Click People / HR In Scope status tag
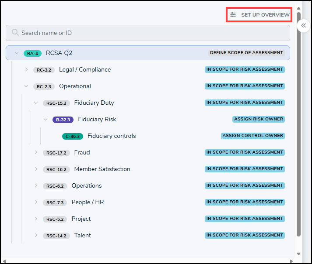 coord(245,202)
